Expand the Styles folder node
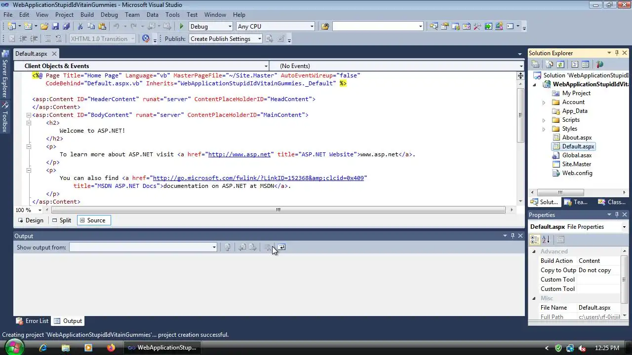This screenshot has width=632, height=355. click(544, 129)
